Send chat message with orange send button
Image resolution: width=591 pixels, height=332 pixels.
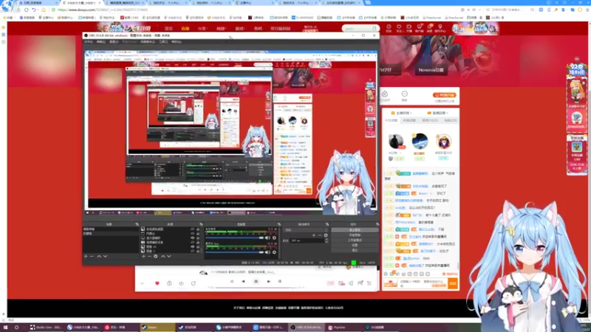tap(453, 283)
